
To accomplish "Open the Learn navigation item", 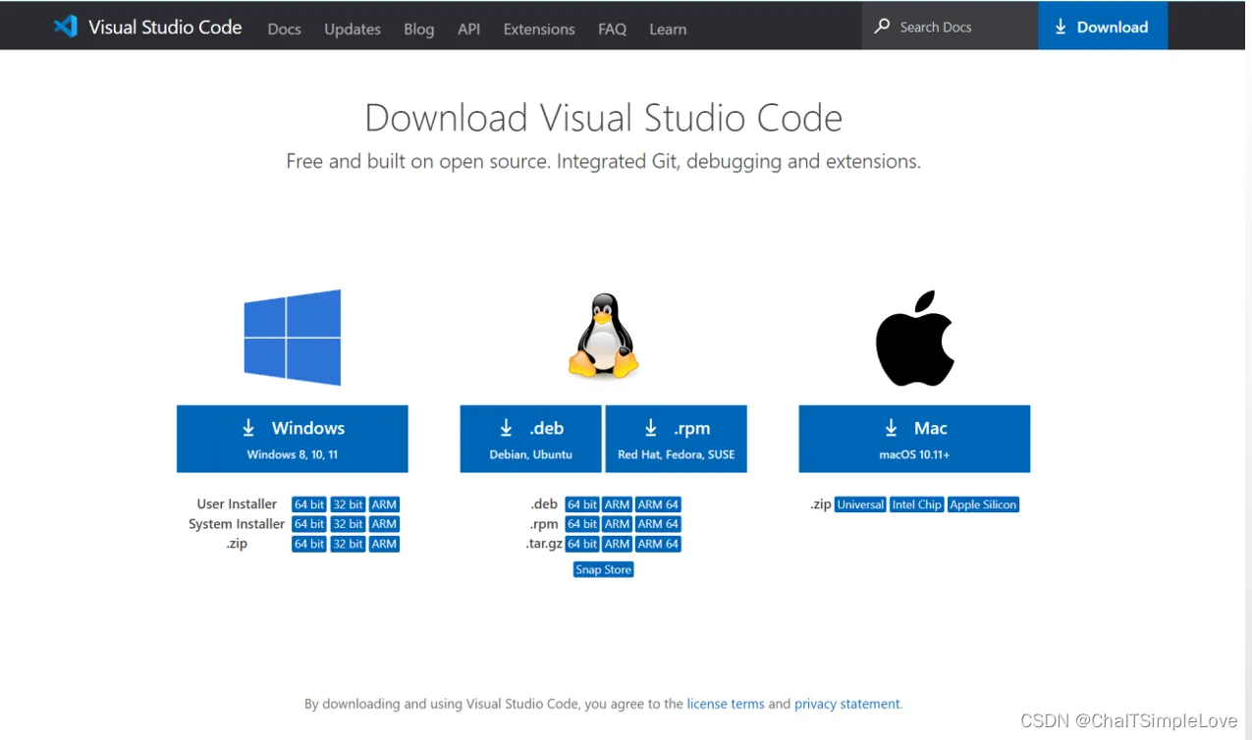I will pos(668,28).
